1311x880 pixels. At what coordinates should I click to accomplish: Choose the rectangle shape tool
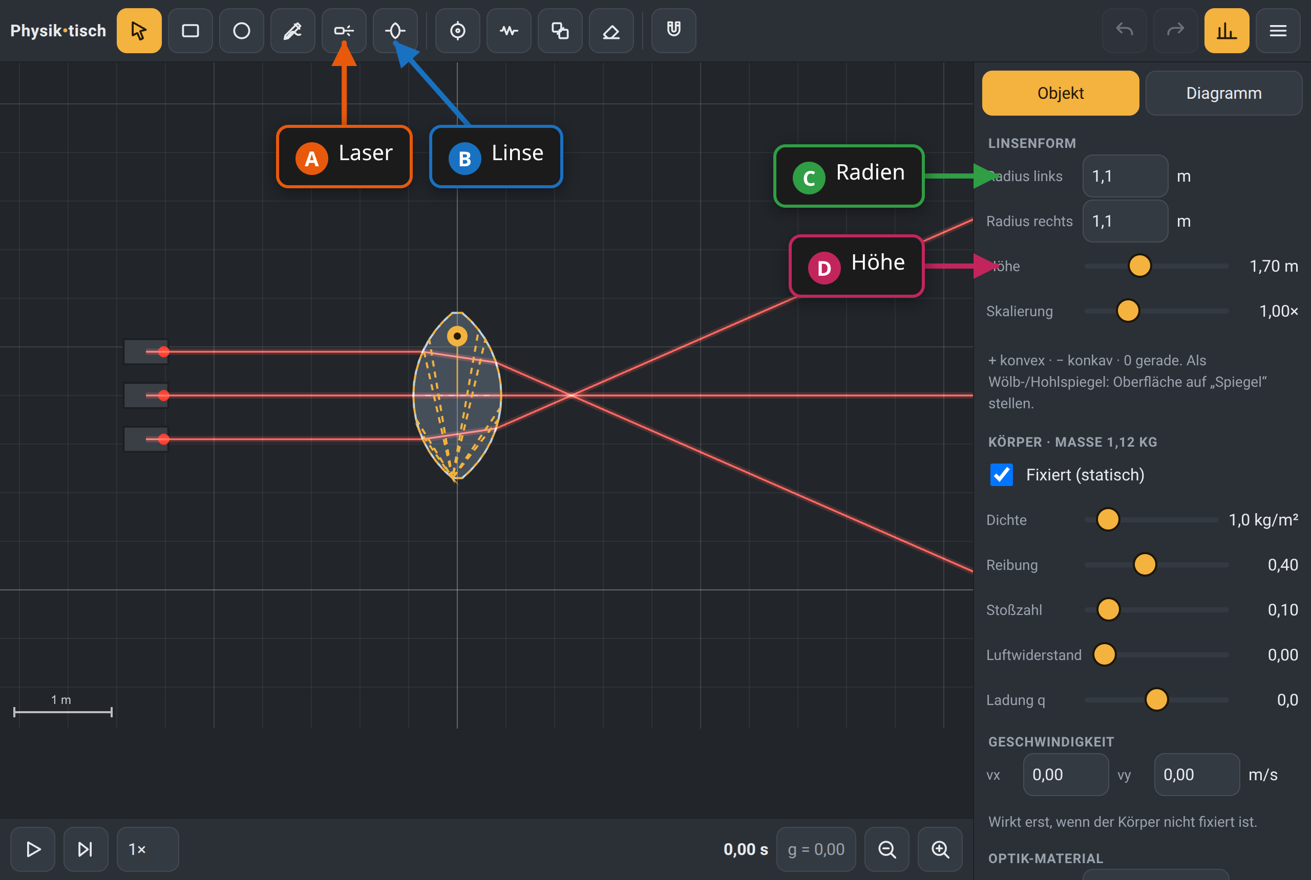click(x=191, y=31)
